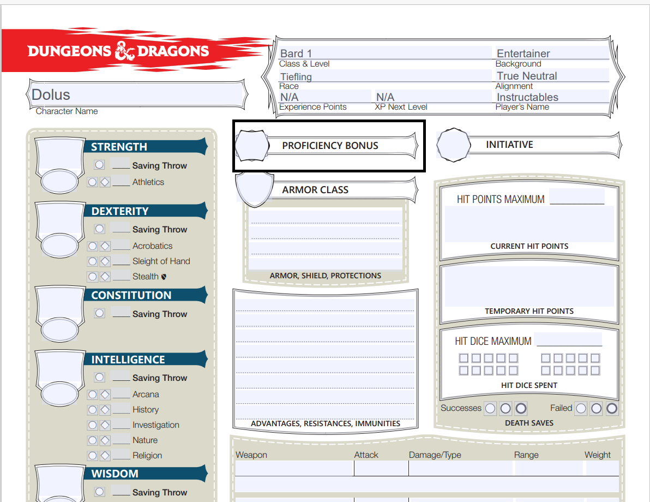Screen dimensions: 650x502
Task: Click the Proficiency Bonus value box
Action: [x=251, y=145]
